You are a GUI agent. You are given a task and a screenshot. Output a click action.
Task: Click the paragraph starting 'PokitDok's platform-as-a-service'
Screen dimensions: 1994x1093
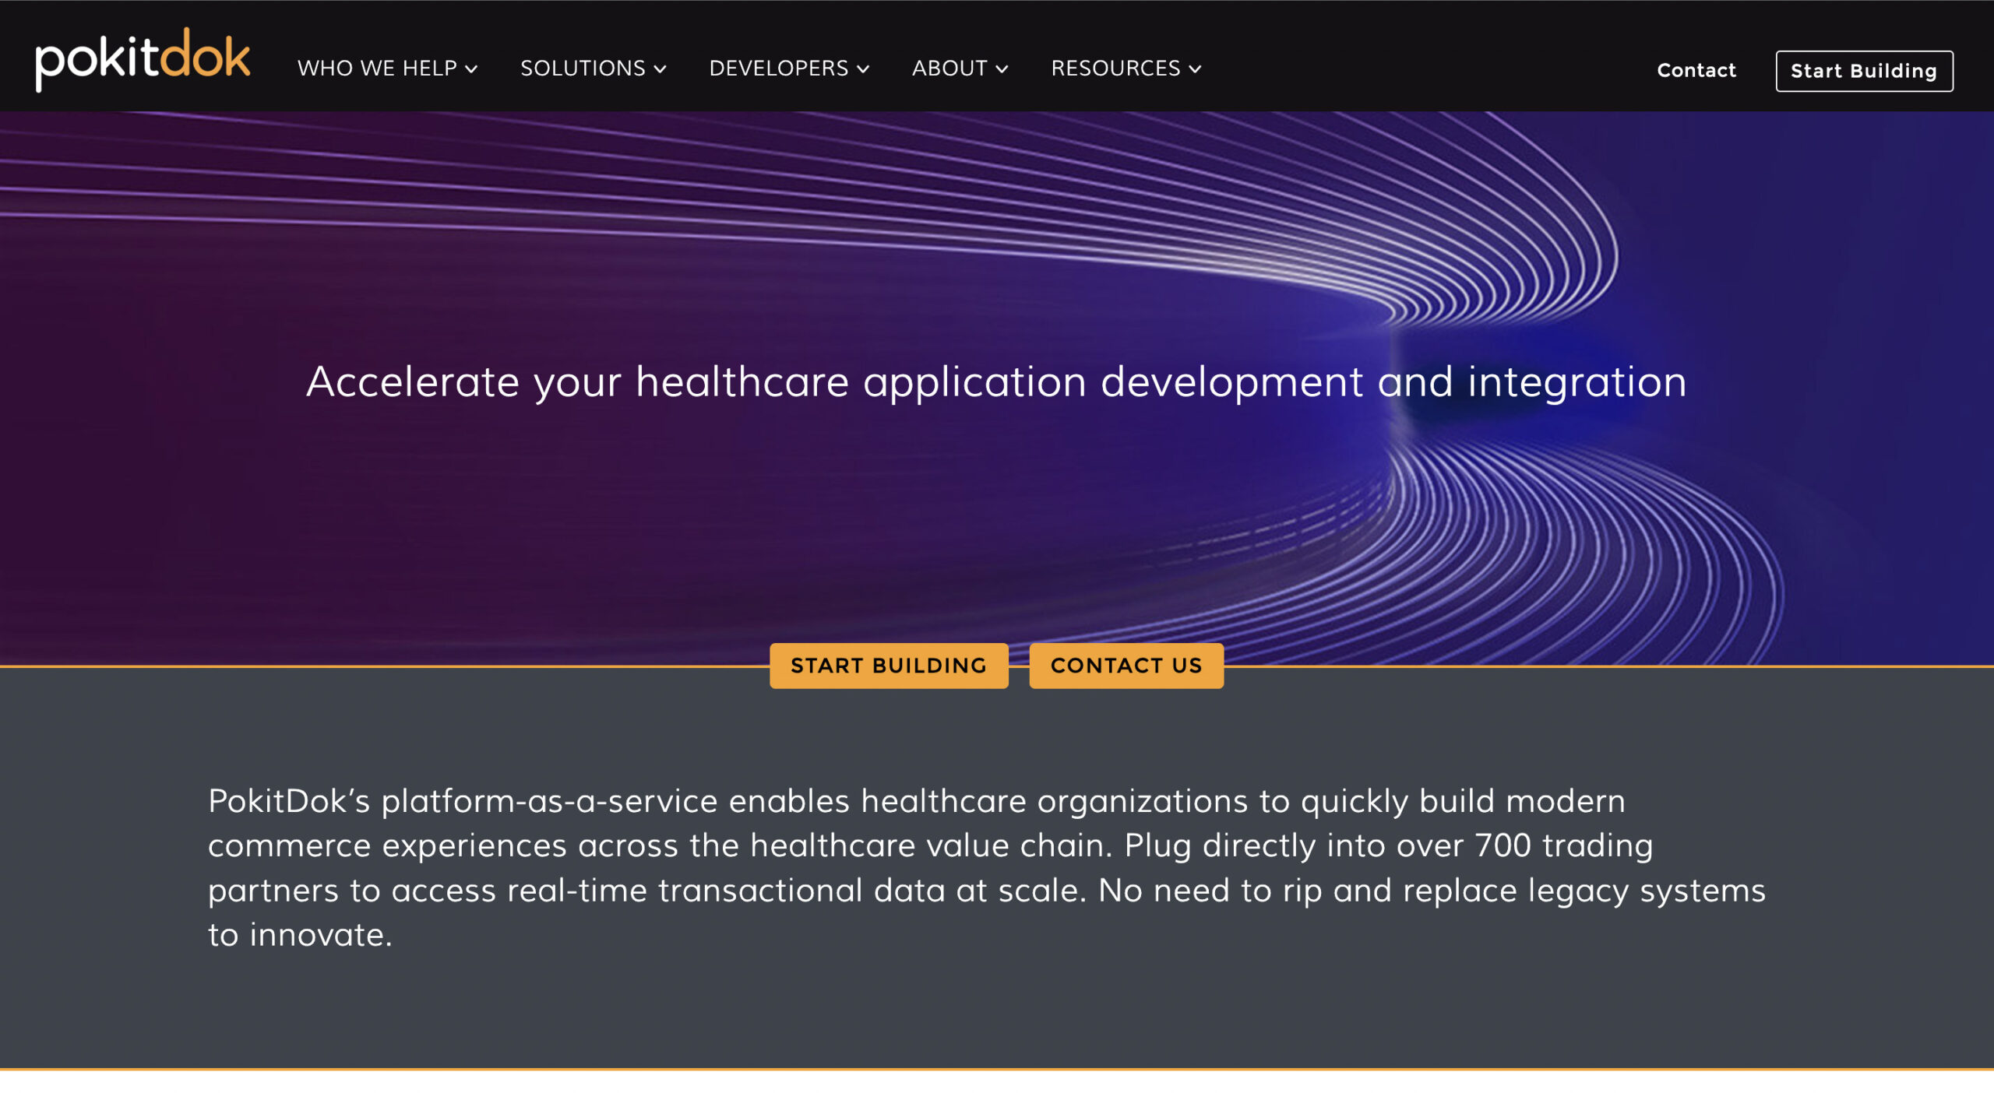point(986,867)
